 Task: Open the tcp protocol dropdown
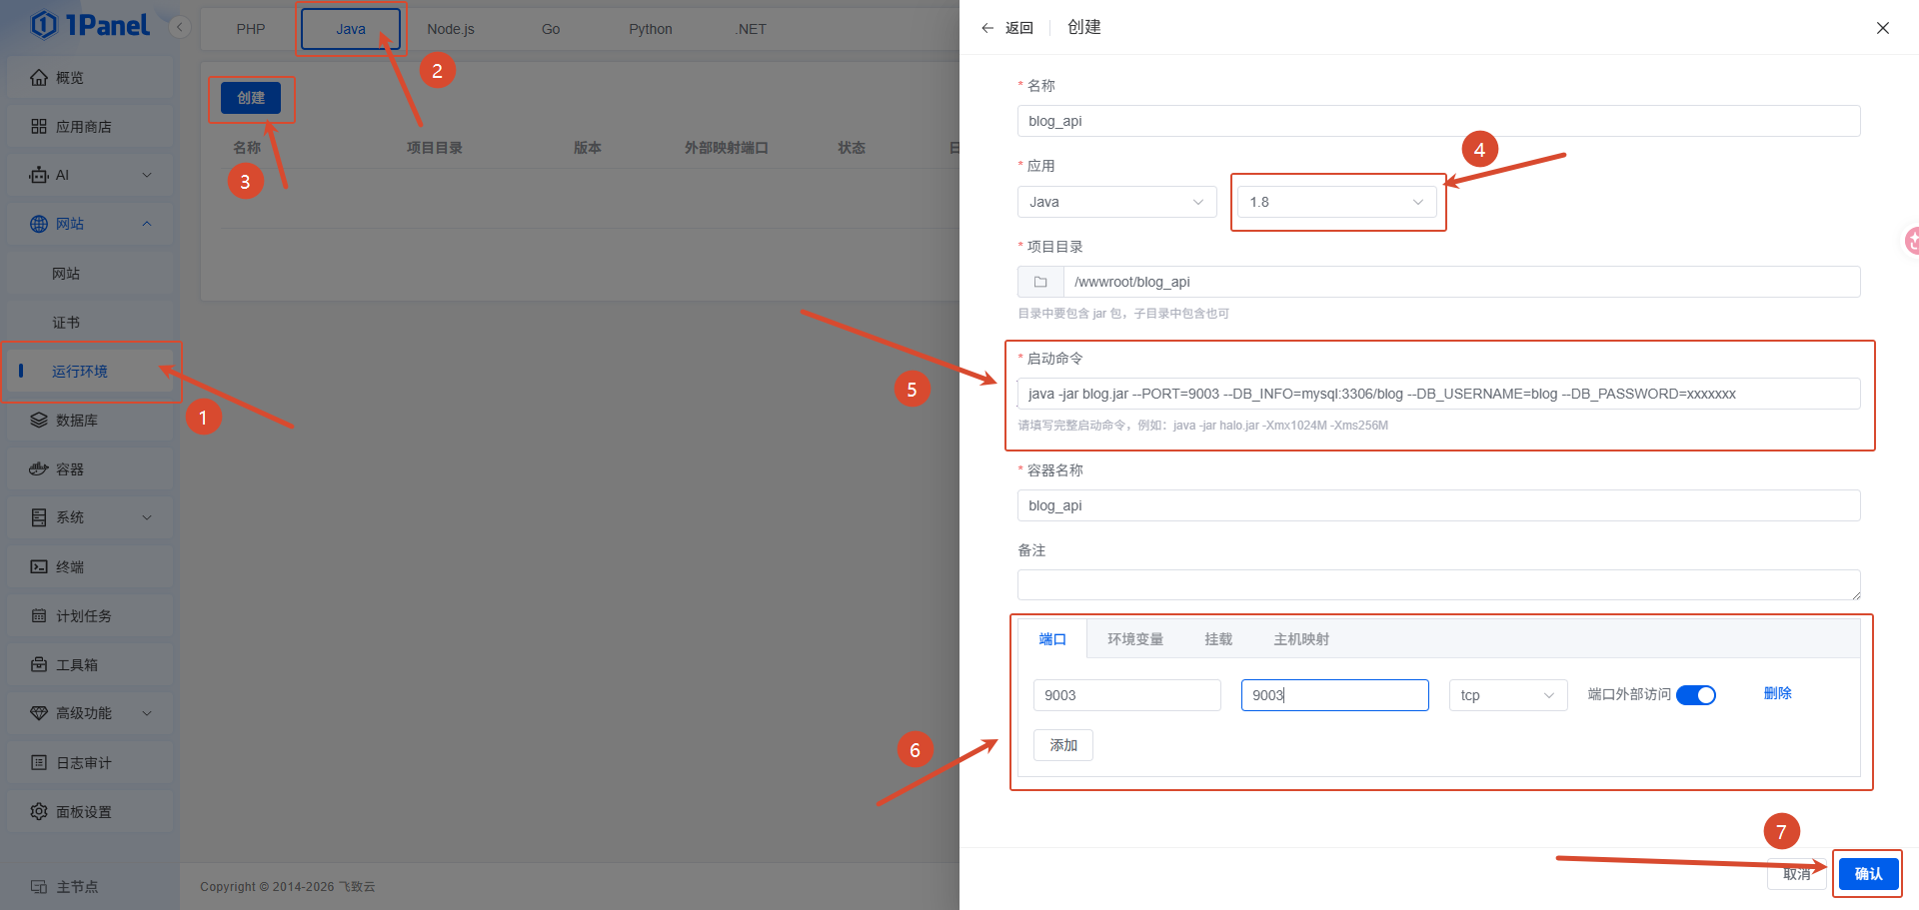pos(1508,695)
